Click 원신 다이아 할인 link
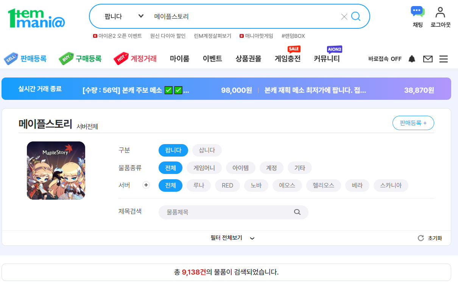 tap(168, 36)
